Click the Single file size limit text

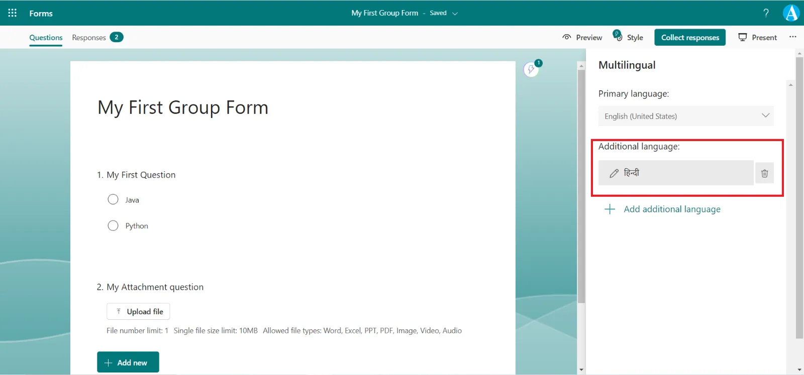pos(216,331)
